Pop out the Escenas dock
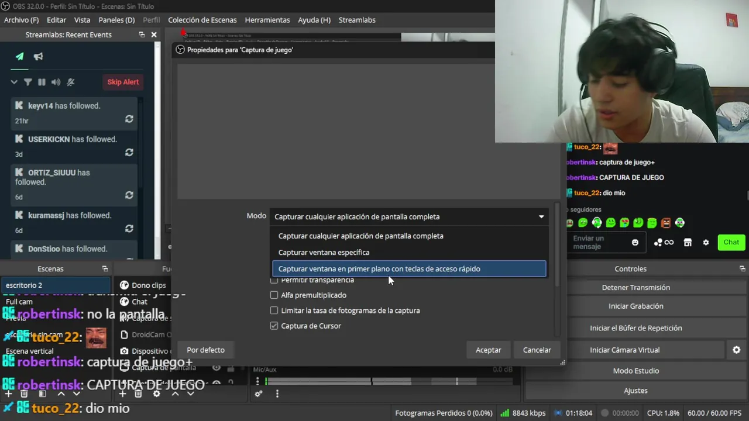The image size is (749, 421). 105,268
